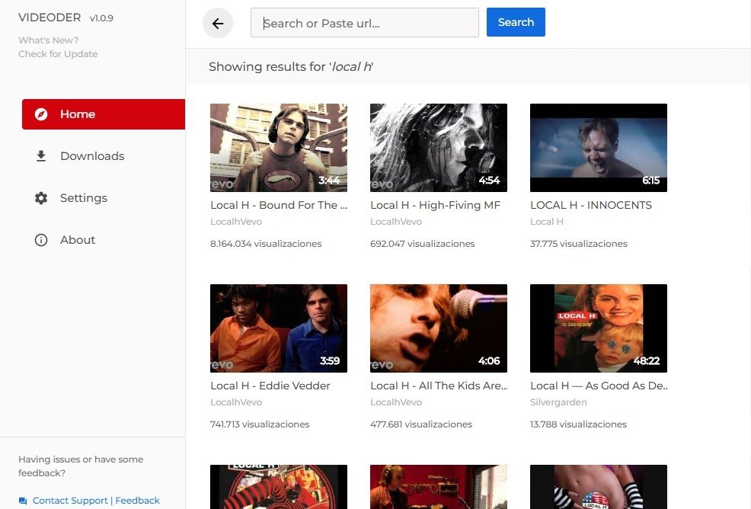
Task: Select title 'Local H - Bound For The ...'
Action: [279, 205]
